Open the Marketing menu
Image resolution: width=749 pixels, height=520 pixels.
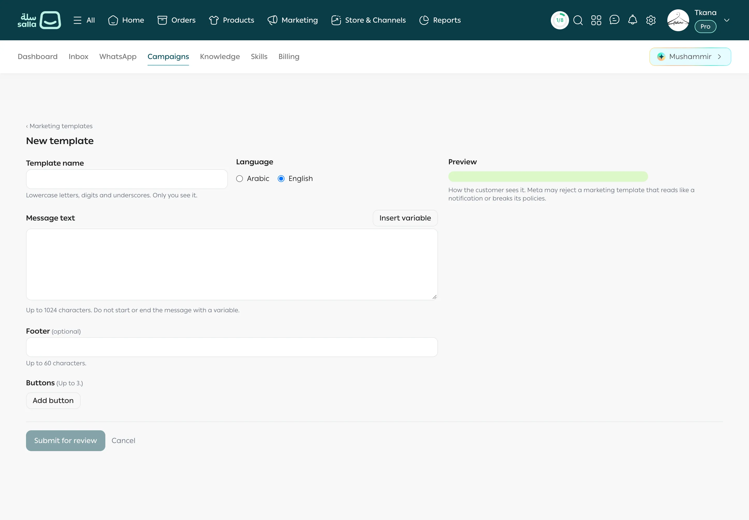[x=292, y=20]
